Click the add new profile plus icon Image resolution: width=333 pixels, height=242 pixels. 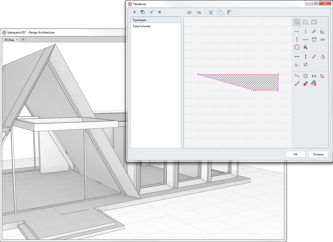click(x=134, y=12)
